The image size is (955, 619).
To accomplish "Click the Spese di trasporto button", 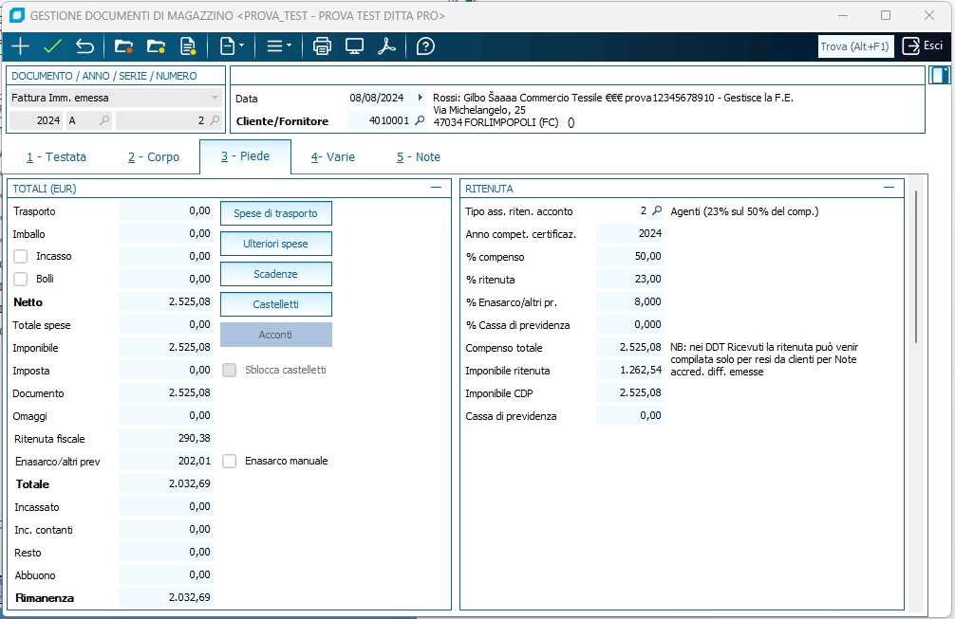I will [x=275, y=213].
